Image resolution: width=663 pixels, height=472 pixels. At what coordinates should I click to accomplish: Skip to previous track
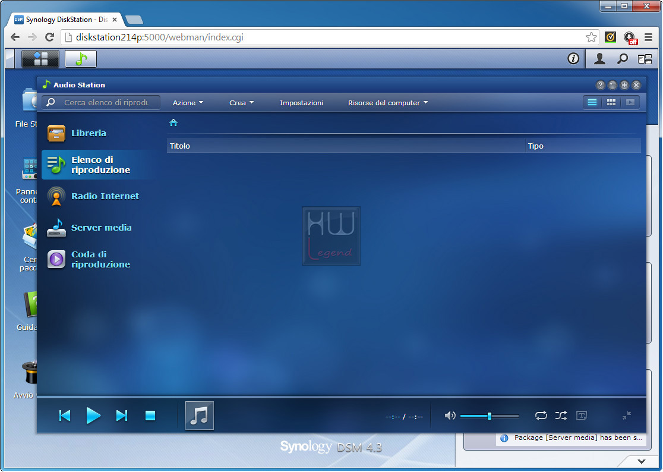pos(65,416)
